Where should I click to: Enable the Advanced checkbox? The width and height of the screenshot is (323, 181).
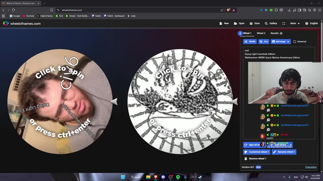point(294,41)
